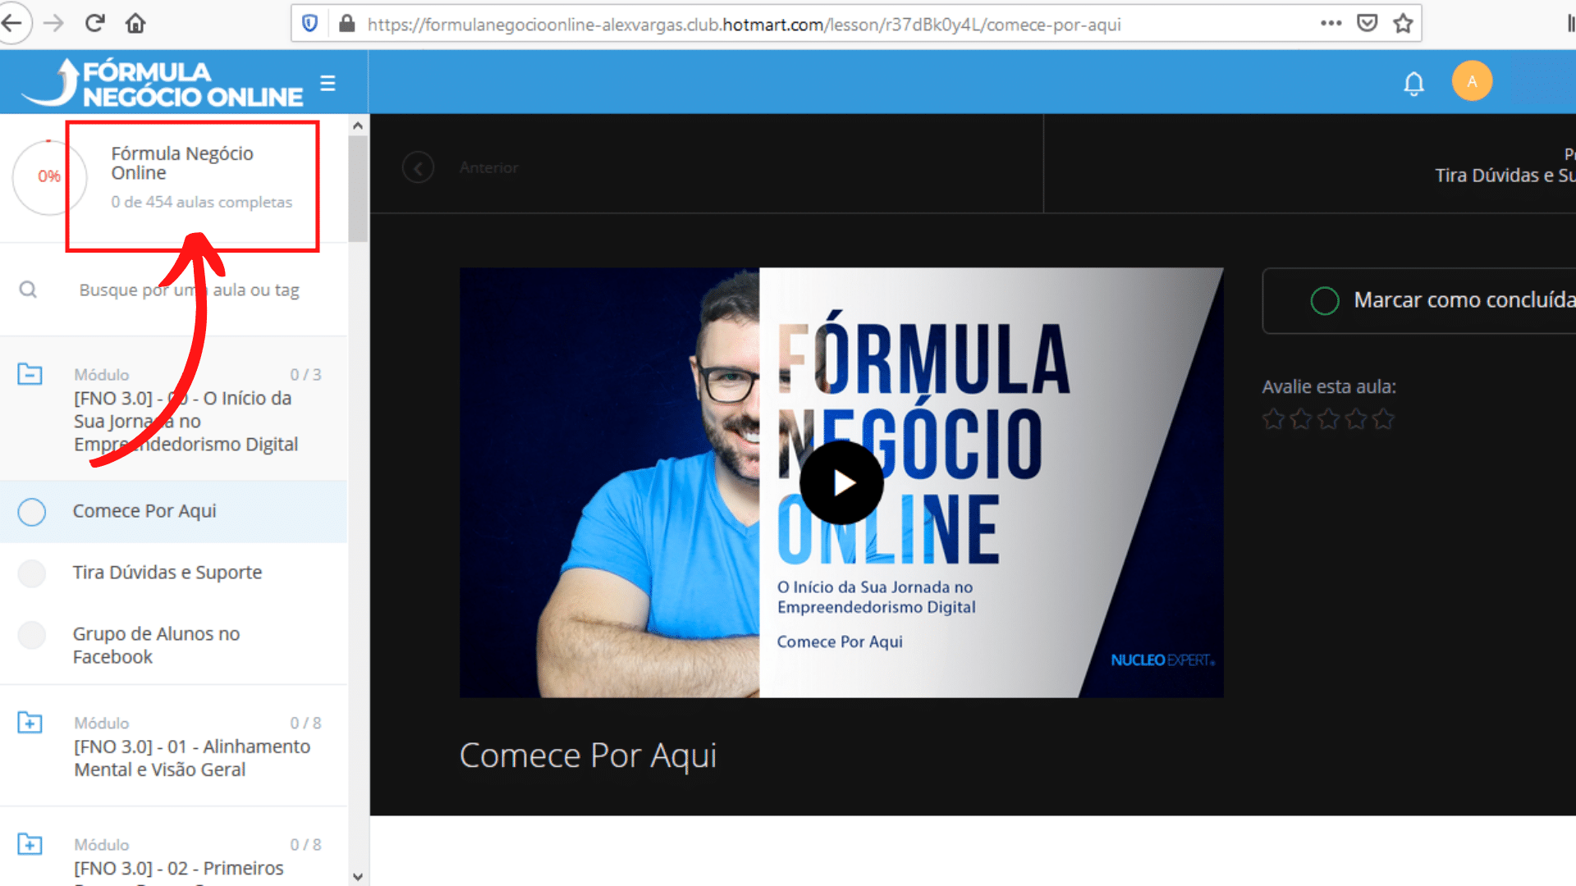Open the browser home page icon
Screen dimensions: 1576x886
135,23
